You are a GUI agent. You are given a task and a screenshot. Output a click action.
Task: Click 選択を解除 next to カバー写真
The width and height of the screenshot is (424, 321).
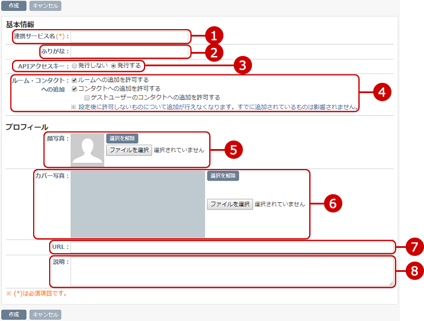click(x=223, y=176)
